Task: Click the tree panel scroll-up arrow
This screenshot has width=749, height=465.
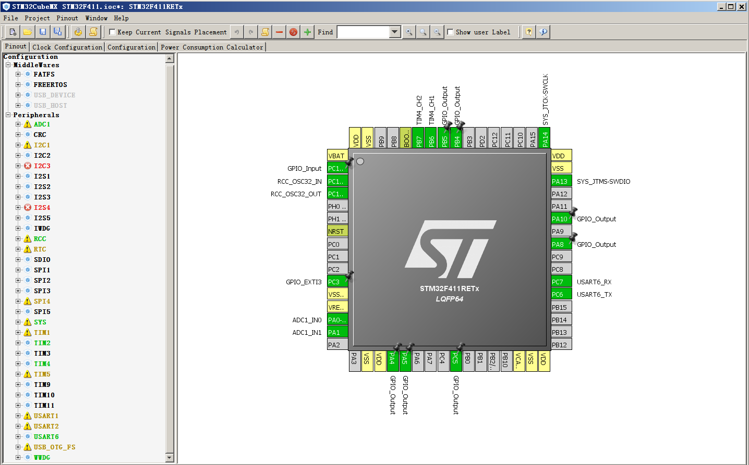Action: point(170,58)
